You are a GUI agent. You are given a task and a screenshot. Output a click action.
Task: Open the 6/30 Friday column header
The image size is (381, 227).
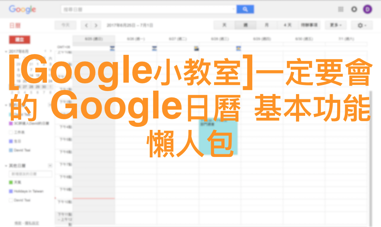coord(304,39)
